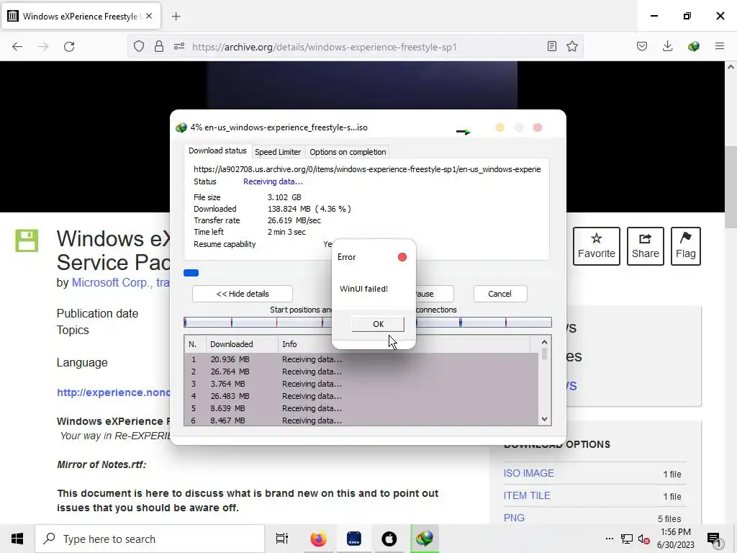
Task: Click the N. column header
Action: coord(195,344)
